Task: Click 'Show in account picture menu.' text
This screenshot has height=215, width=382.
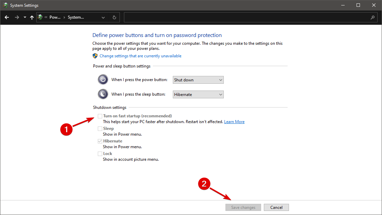Action: coord(131,159)
